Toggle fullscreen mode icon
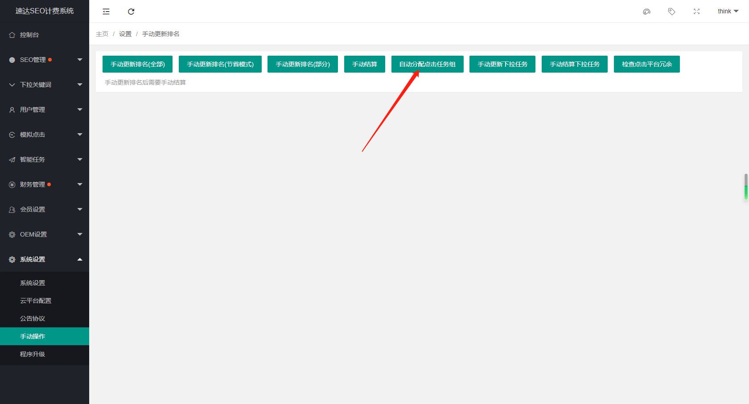749x404 pixels. click(x=696, y=12)
